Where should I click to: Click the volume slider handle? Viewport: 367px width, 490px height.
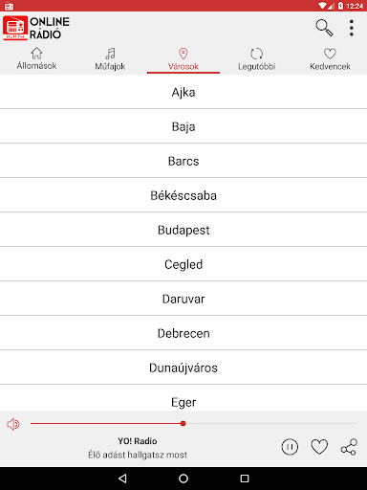point(183,424)
